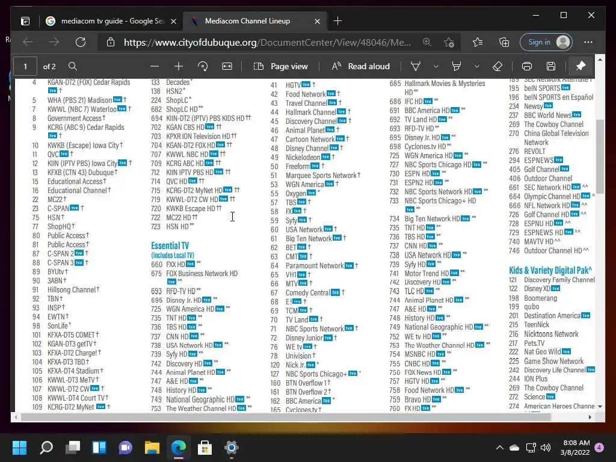Open the Collections icon
616x462 pixels.
504,42
